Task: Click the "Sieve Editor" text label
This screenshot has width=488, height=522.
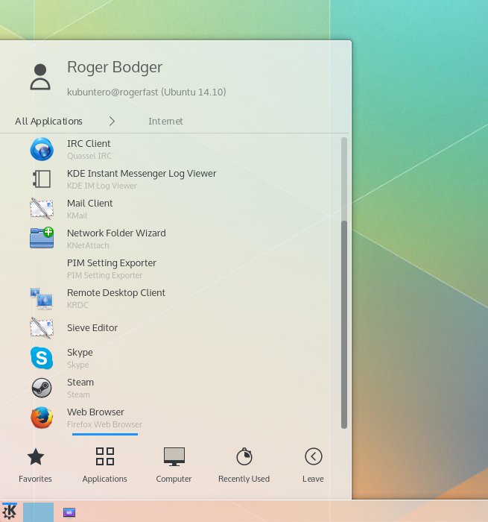Action: (92, 328)
